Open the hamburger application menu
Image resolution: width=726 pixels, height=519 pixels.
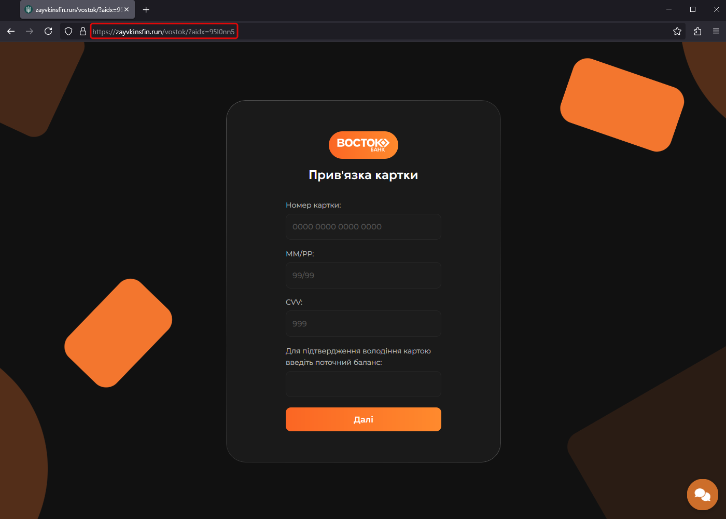[x=716, y=31]
